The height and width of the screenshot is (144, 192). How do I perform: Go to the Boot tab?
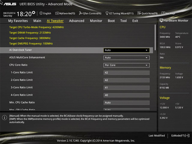tap(111, 21)
